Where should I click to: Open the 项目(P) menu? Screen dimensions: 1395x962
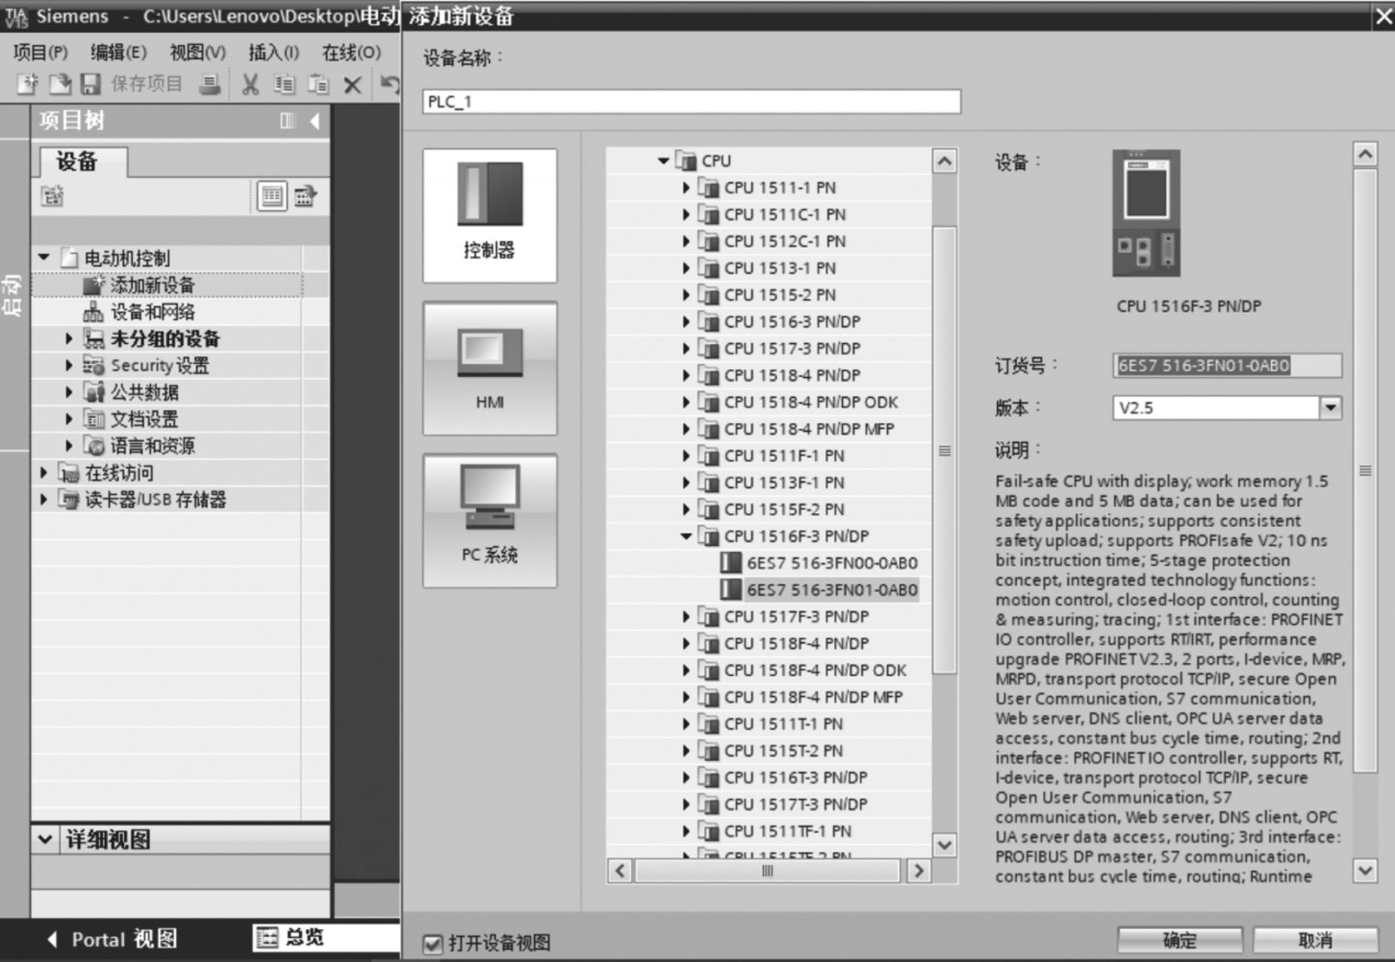tap(40, 52)
